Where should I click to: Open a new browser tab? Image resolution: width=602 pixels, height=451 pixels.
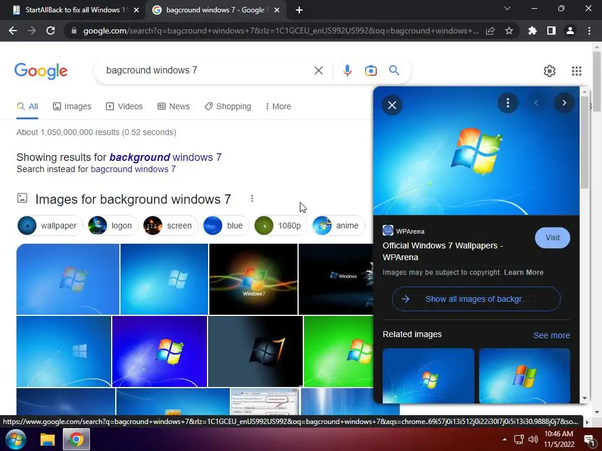tap(299, 10)
